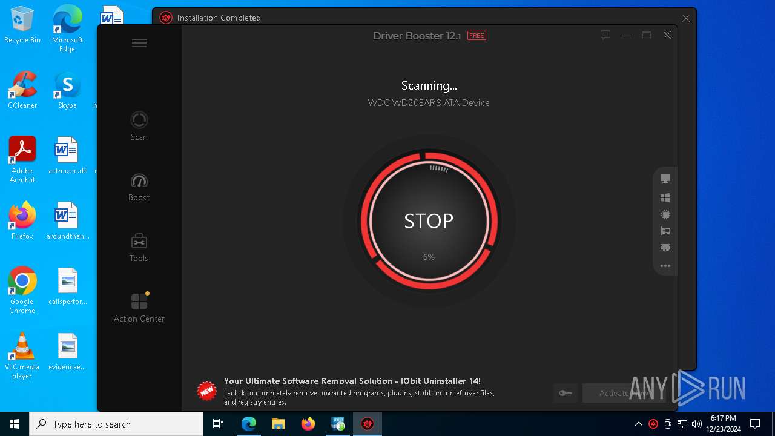The width and height of the screenshot is (775, 436).
Task: Minimize the Driver Booster window
Action: pyautogui.click(x=626, y=35)
